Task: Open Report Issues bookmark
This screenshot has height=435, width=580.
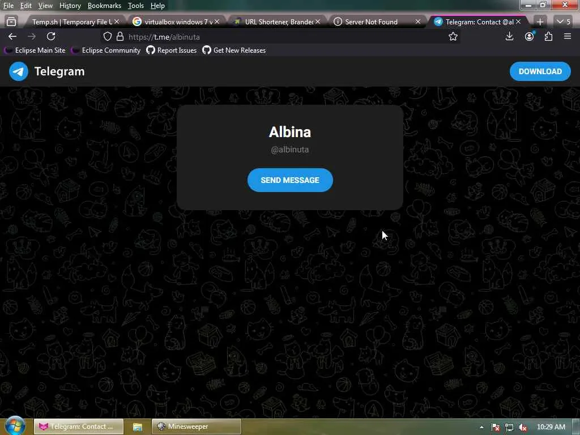Action: coord(171,50)
